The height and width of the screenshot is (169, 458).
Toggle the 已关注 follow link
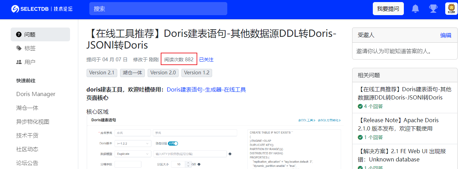coord(206,60)
